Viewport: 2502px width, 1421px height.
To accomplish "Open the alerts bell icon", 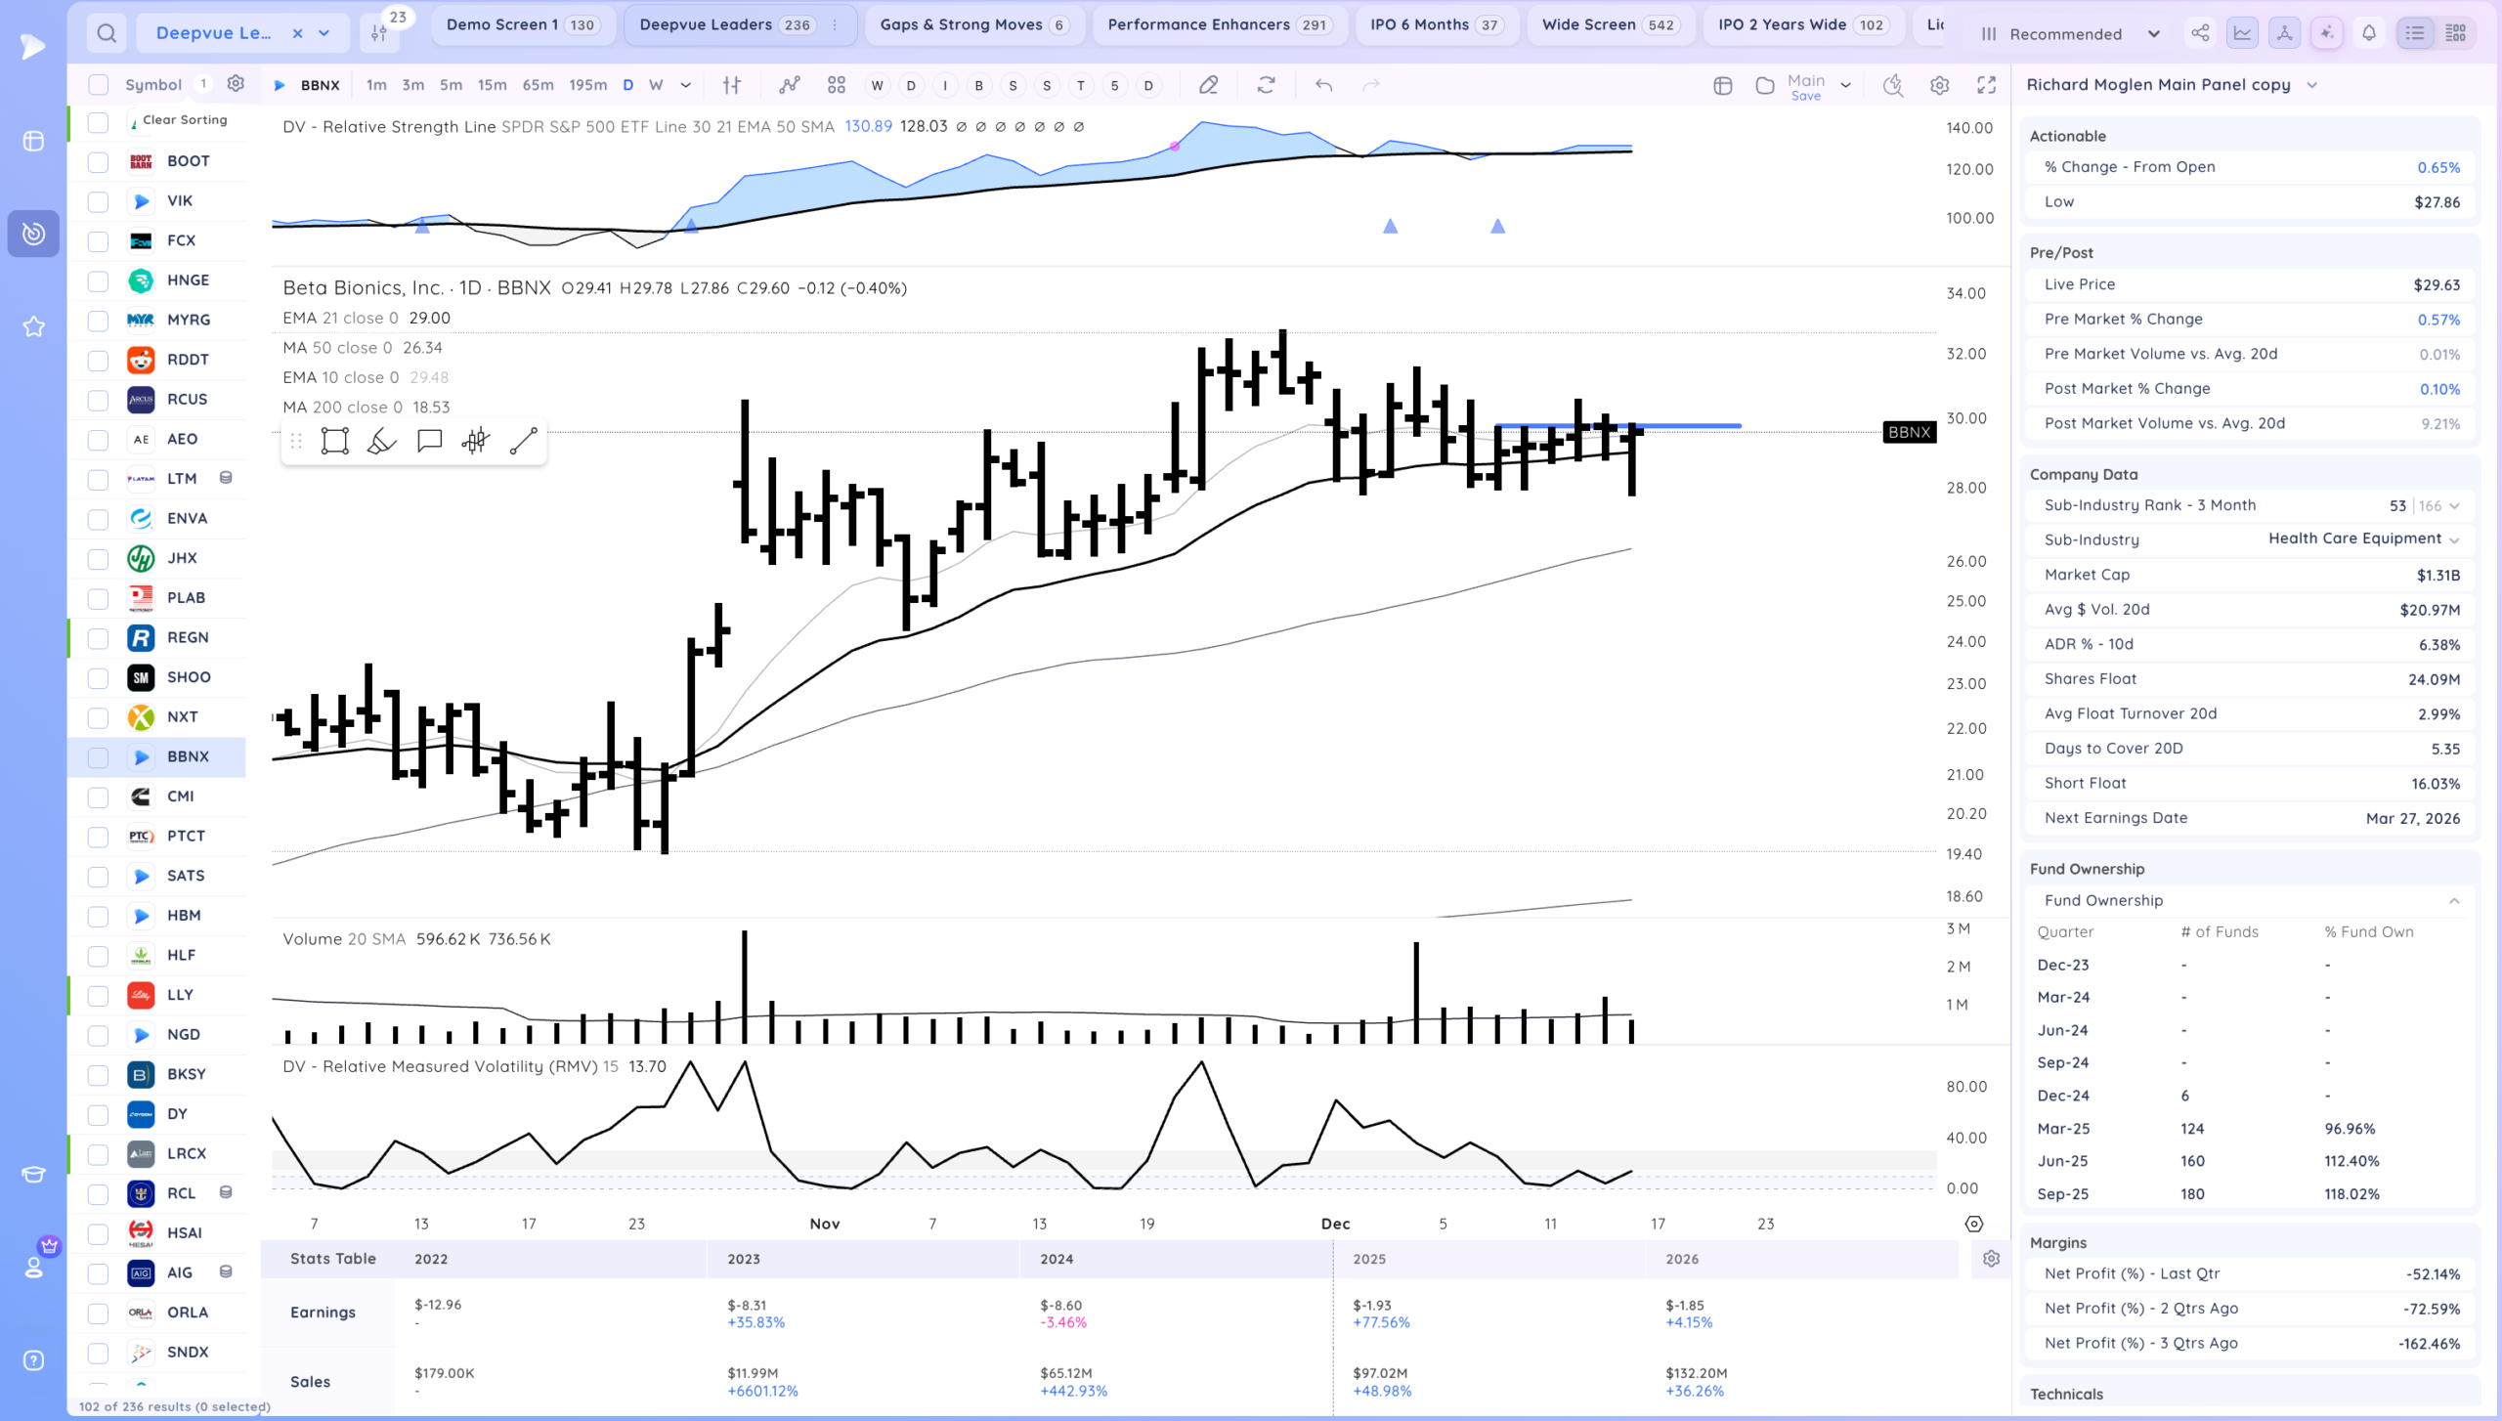I will 2369,33.
